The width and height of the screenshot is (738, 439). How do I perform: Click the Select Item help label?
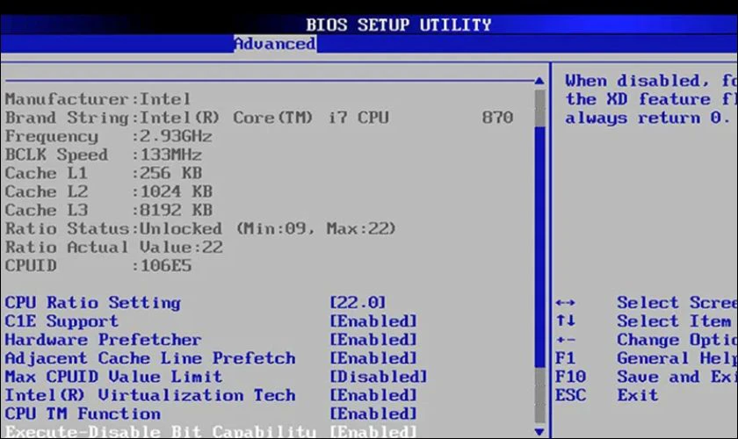674,320
